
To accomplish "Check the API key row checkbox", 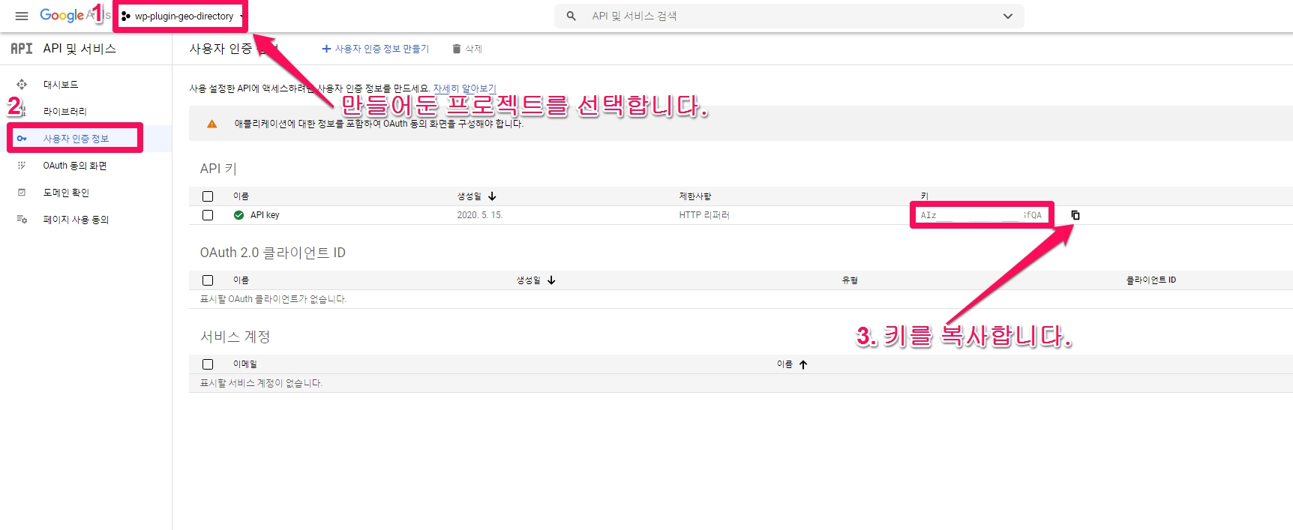I will [x=208, y=215].
